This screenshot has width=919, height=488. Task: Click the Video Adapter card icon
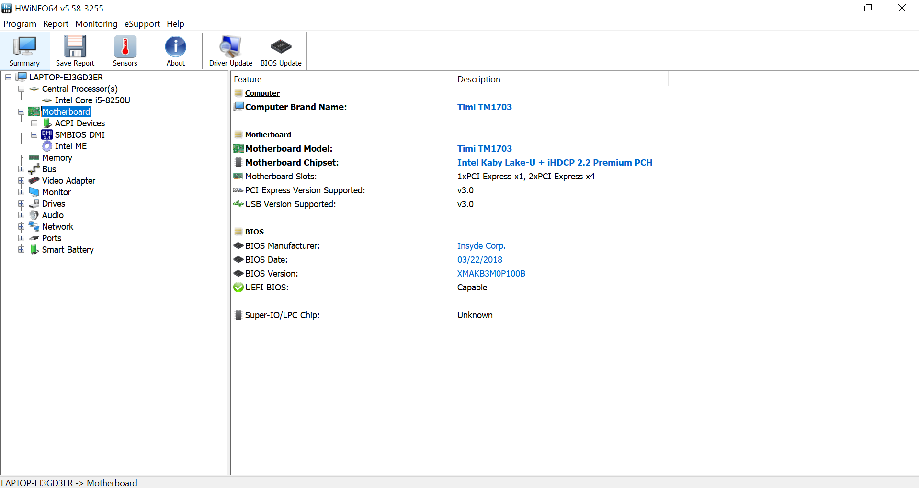click(34, 181)
